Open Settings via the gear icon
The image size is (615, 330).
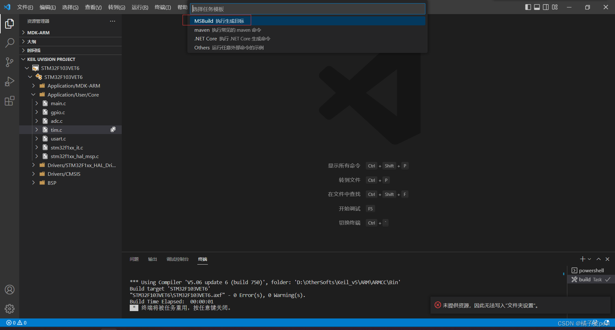point(10,309)
